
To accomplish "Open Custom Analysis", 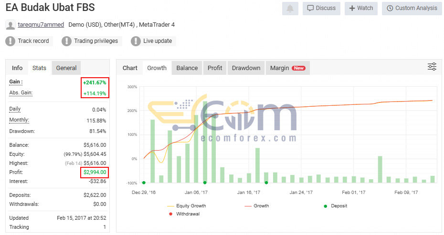I will [412, 9].
